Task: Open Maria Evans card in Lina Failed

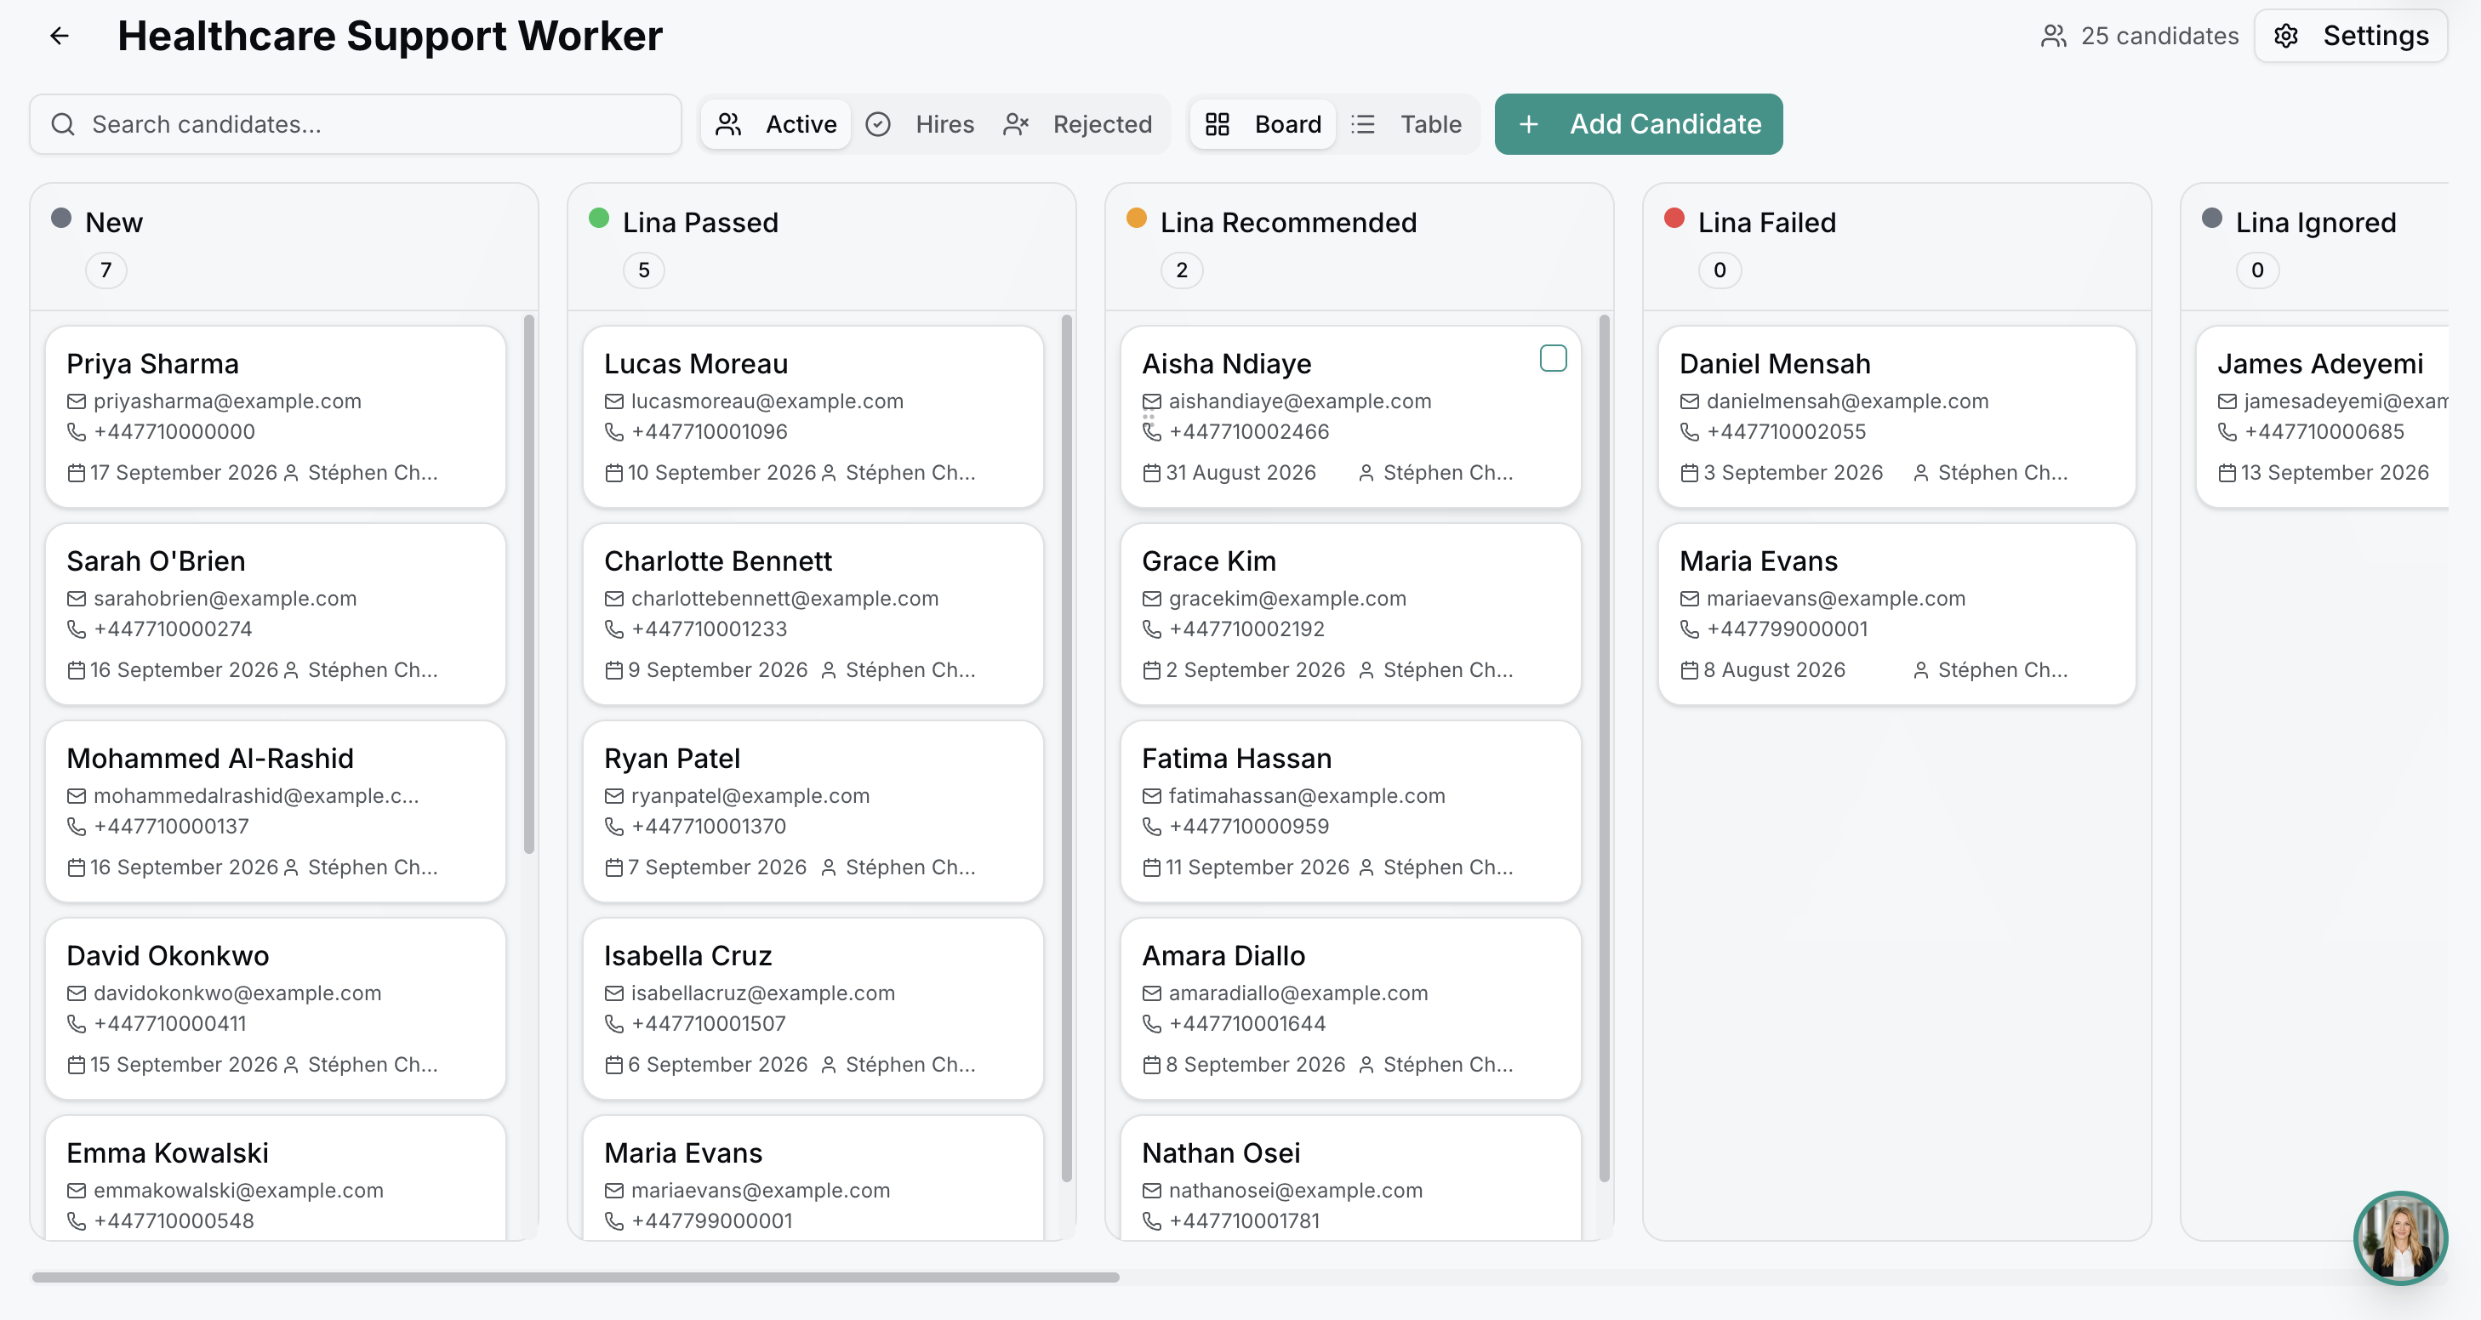Action: click(x=1896, y=613)
